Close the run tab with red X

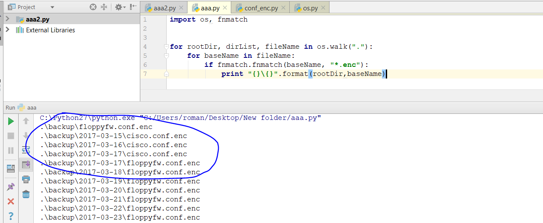[11, 201]
